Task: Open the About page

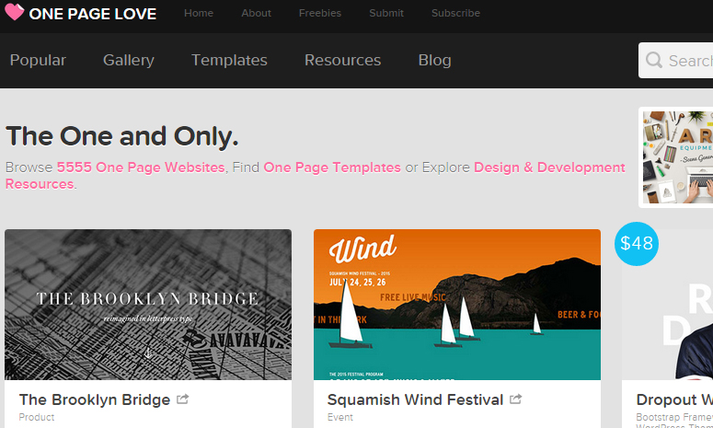Action: click(256, 13)
